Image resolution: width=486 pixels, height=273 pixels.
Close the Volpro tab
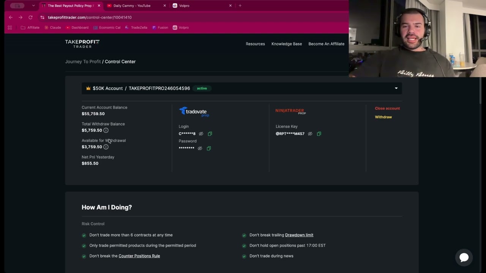pos(230,6)
